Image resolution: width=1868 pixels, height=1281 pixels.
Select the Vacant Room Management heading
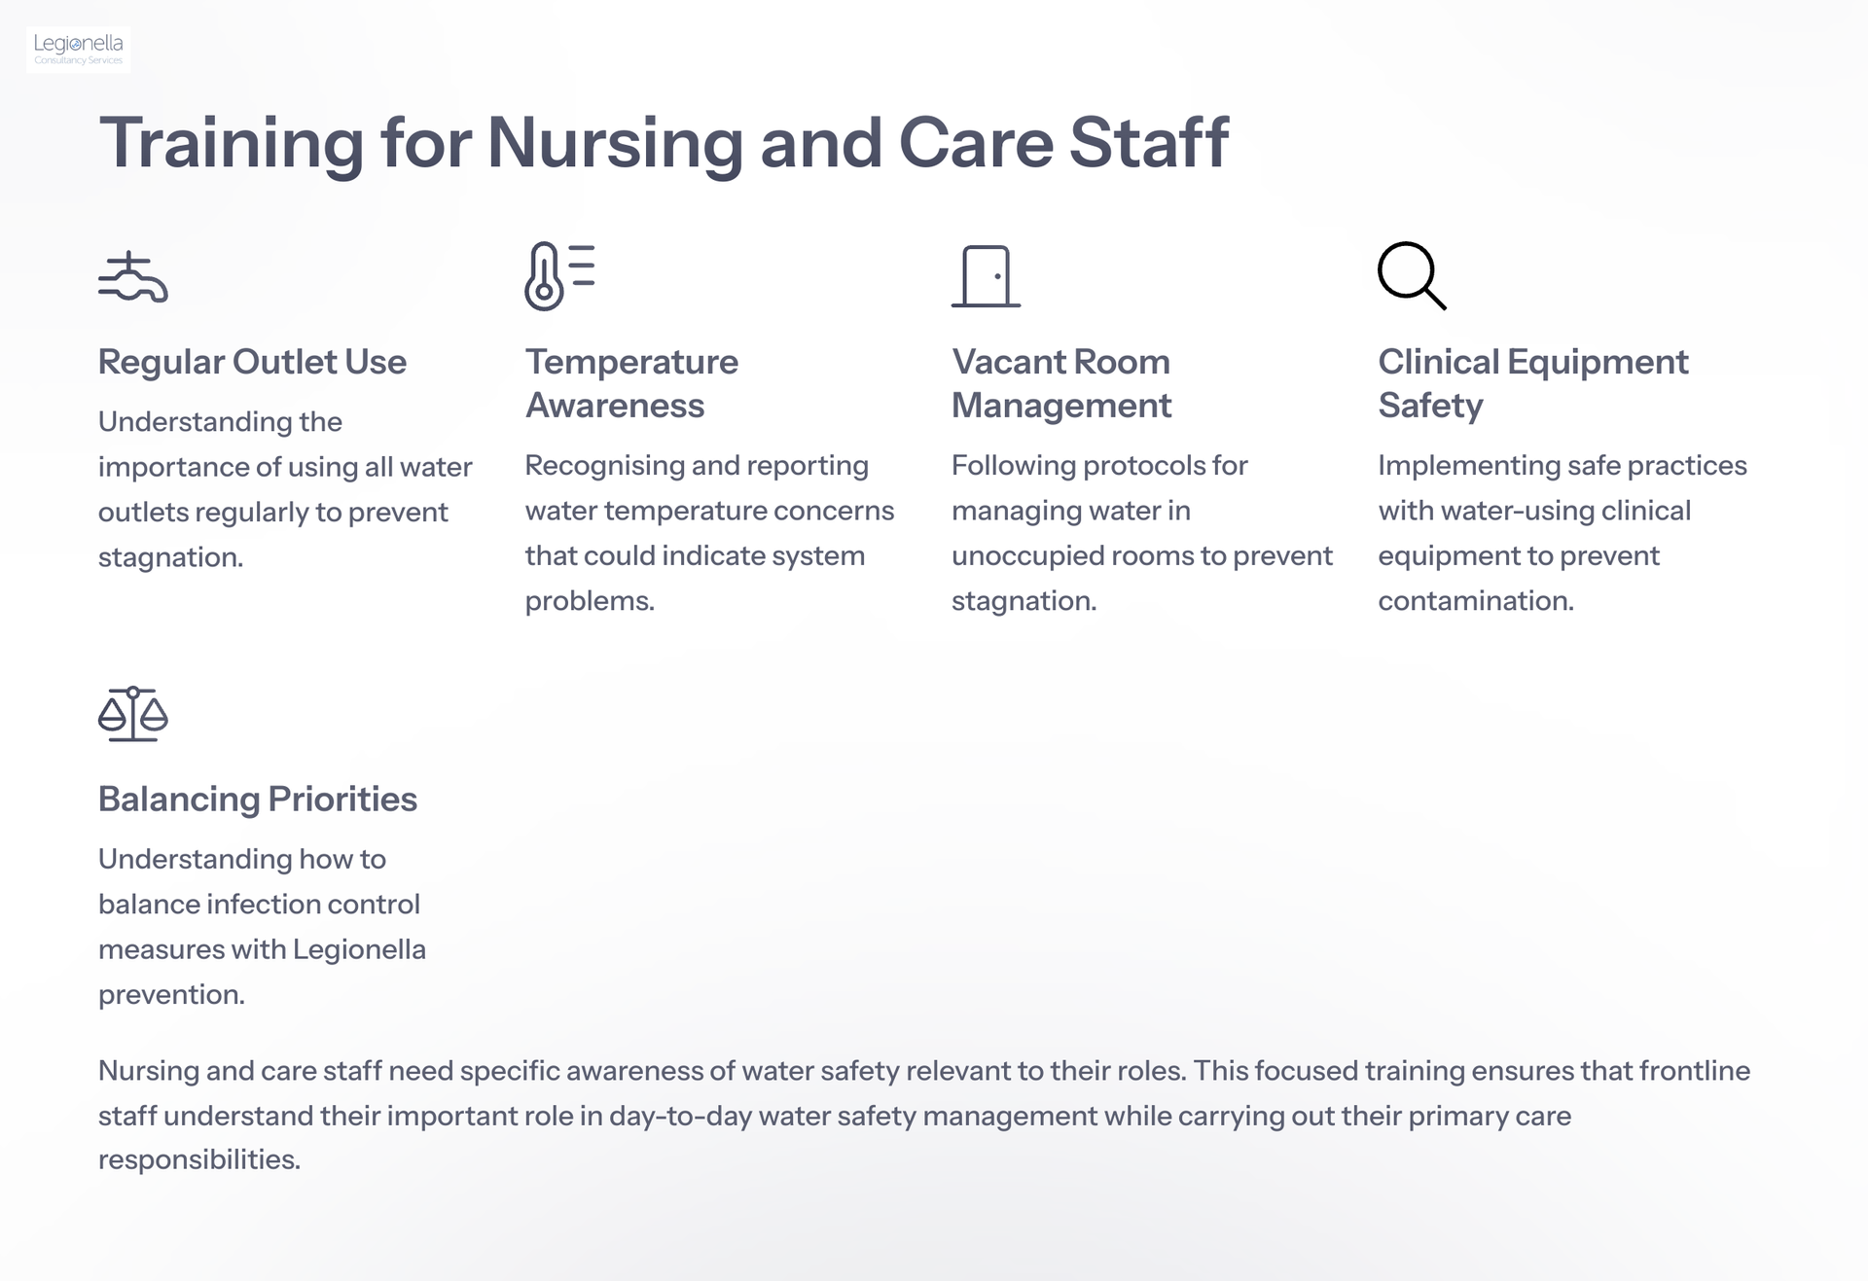point(1061,383)
